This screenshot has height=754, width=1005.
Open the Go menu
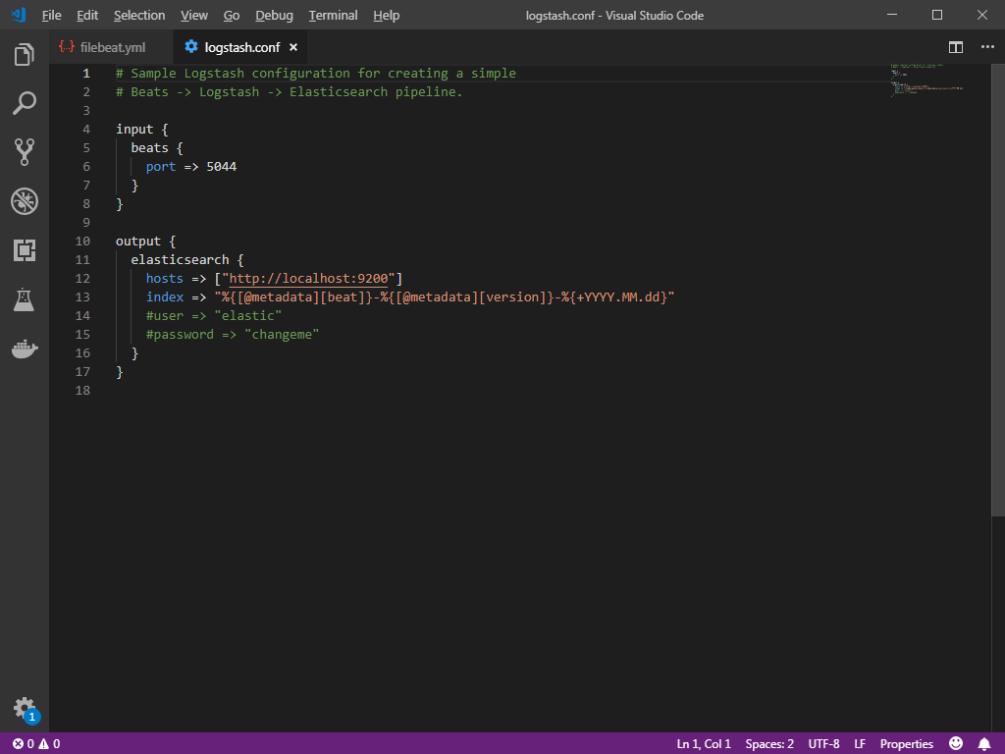[232, 16]
